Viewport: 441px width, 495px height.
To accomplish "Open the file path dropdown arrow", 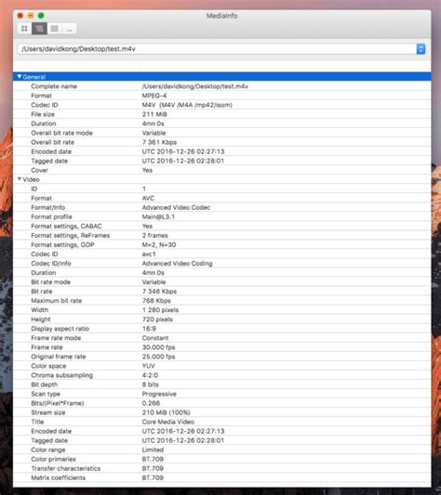I will point(421,49).
